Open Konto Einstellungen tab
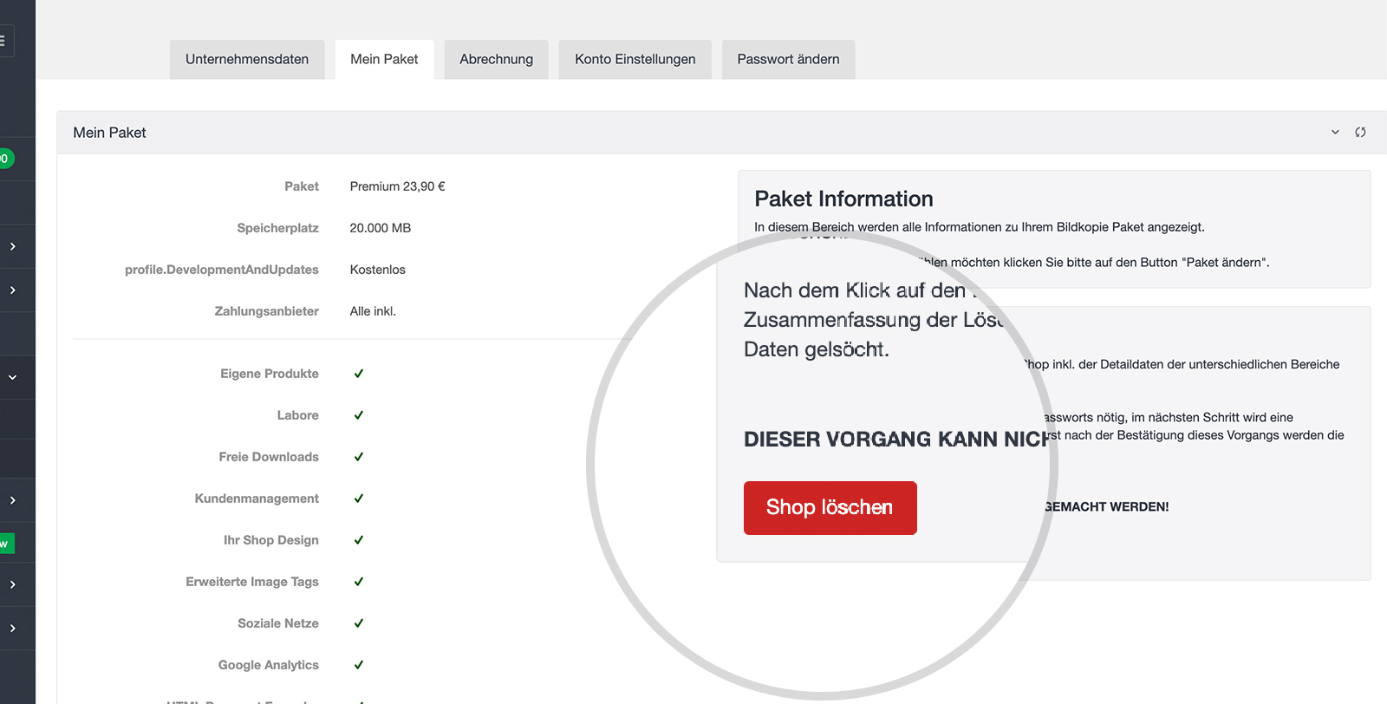Viewport: 1387px width, 704px height. (x=635, y=59)
